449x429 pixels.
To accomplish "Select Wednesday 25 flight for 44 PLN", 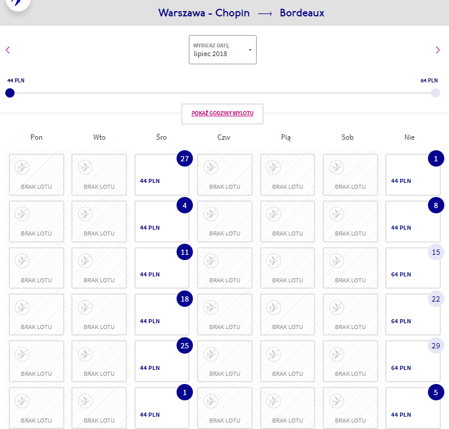I will pyautogui.click(x=162, y=361).
